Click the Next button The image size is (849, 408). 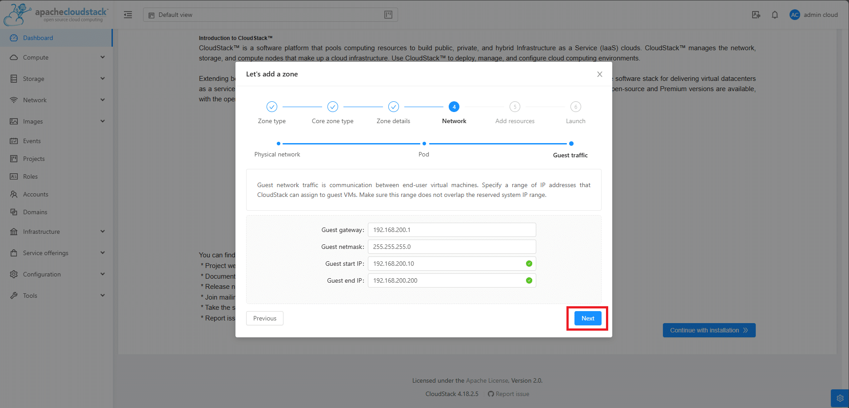[588, 318]
